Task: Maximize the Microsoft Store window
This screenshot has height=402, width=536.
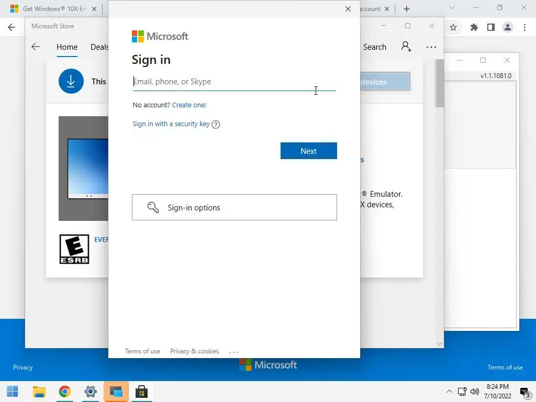Action: tap(407, 26)
